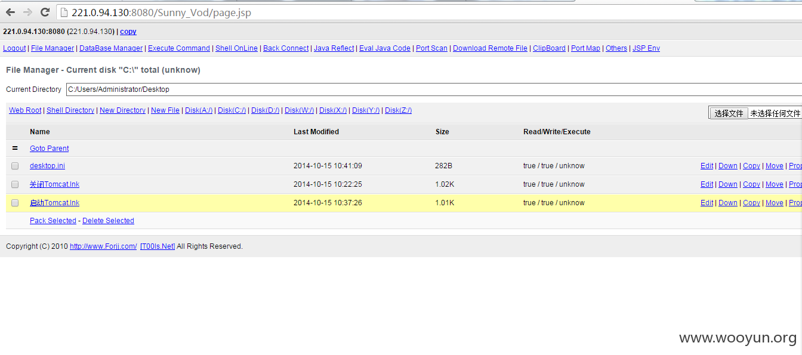Switch to Disk(Z:/)

point(398,110)
